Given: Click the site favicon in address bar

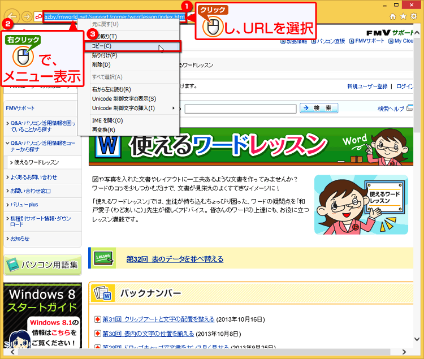Looking at the screenshot, I should [38, 17].
